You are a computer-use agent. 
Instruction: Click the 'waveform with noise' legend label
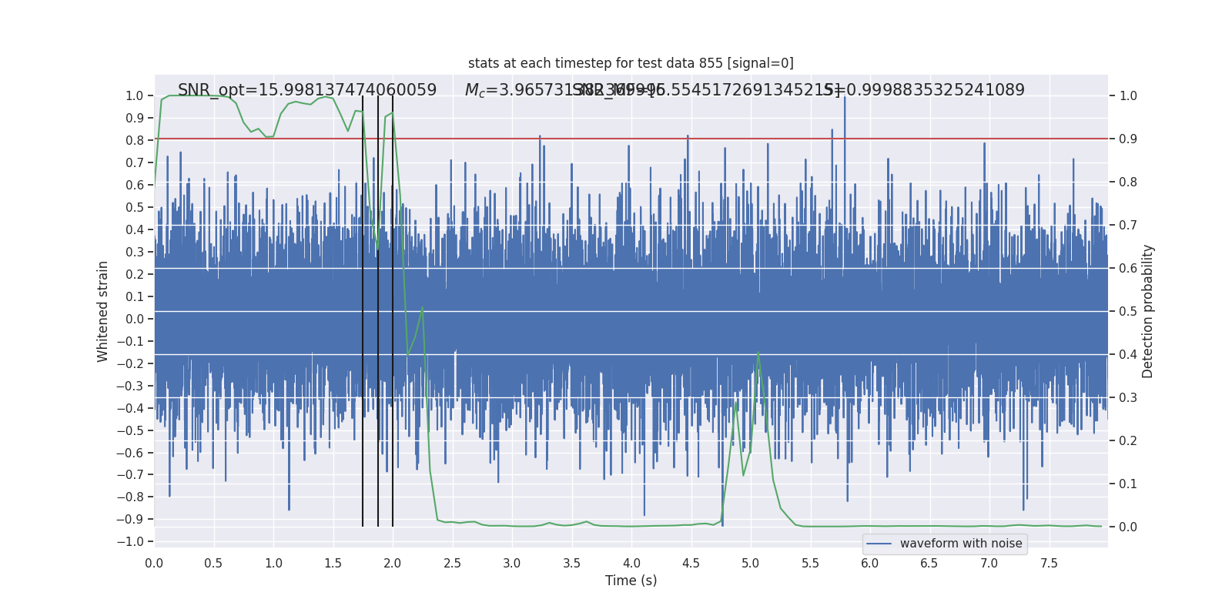[x=961, y=544]
